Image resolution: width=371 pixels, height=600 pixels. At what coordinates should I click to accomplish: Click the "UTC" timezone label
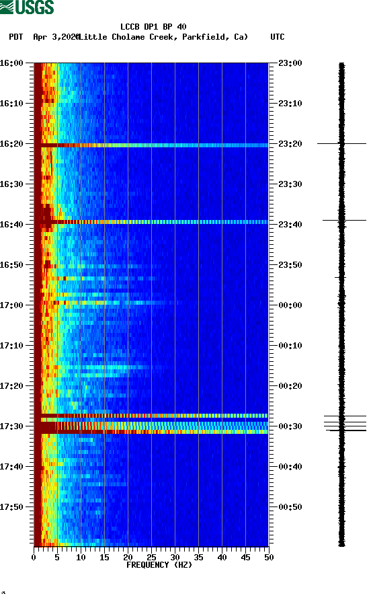tap(278, 37)
